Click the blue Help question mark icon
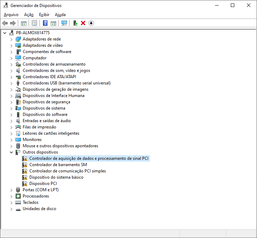257x238 pixels. [x=45, y=23]
